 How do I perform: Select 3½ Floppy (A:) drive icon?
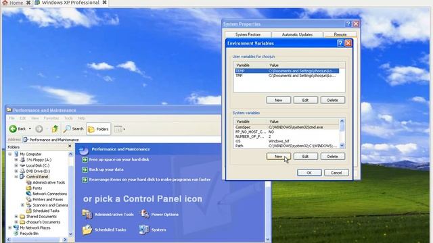point(22,159)
